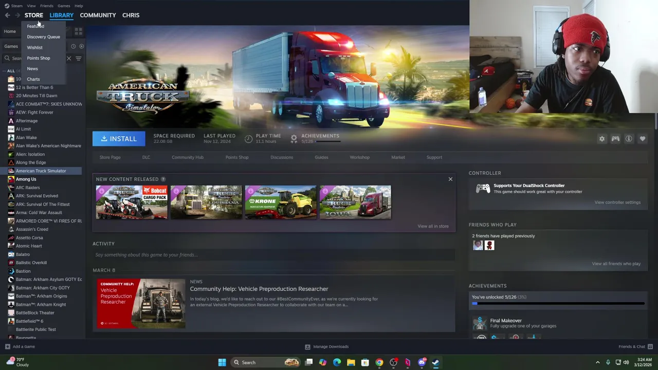Open Vehicle Preproduction Researcher news thumbnail
The height and width of the screenshot is (370, 658).
click(x=141, y=304)
